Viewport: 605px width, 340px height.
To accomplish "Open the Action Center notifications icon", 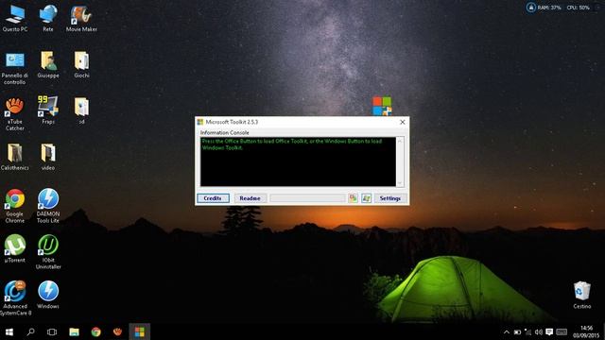I will pos(549,331).
